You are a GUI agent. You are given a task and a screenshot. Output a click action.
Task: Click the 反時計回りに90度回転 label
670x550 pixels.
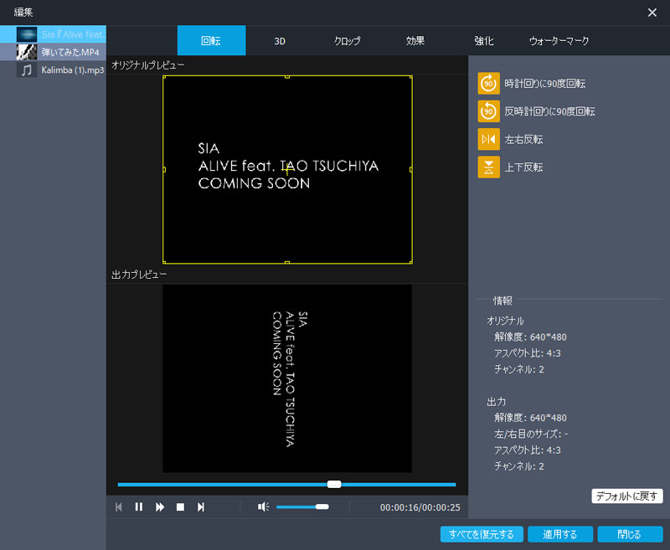(x=549, y=111)
